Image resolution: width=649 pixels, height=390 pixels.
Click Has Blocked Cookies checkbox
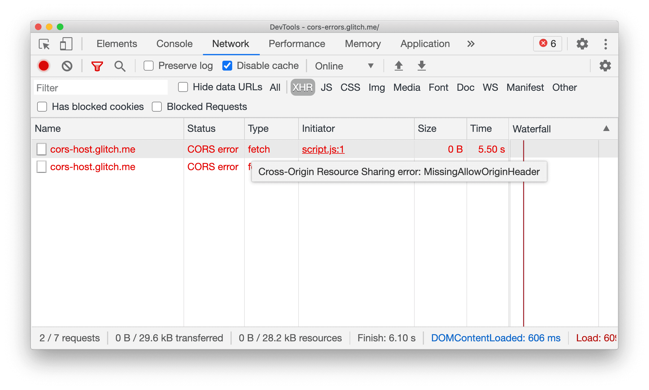point(42,107)
